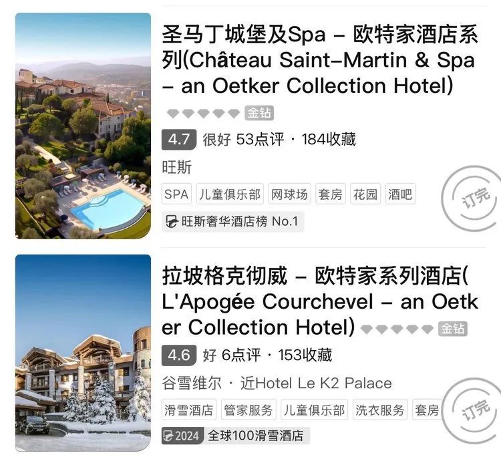The image size is (501, 457).
Task: Click the L'Apogée Courchevel hotel title
Action: pos(319,301)
